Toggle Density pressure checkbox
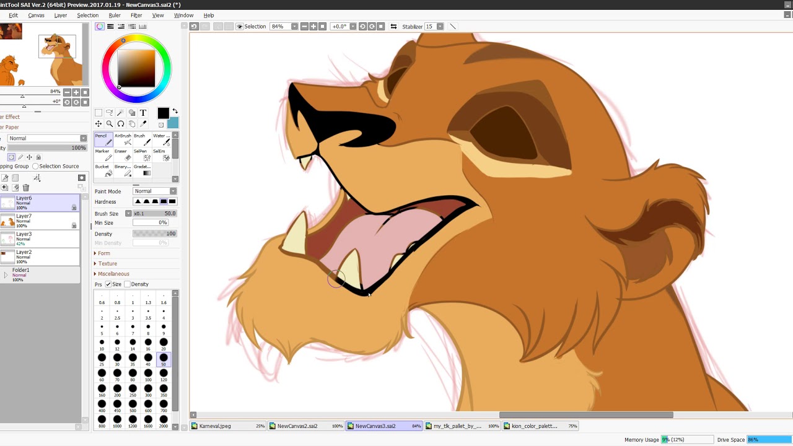 (128, 284)
